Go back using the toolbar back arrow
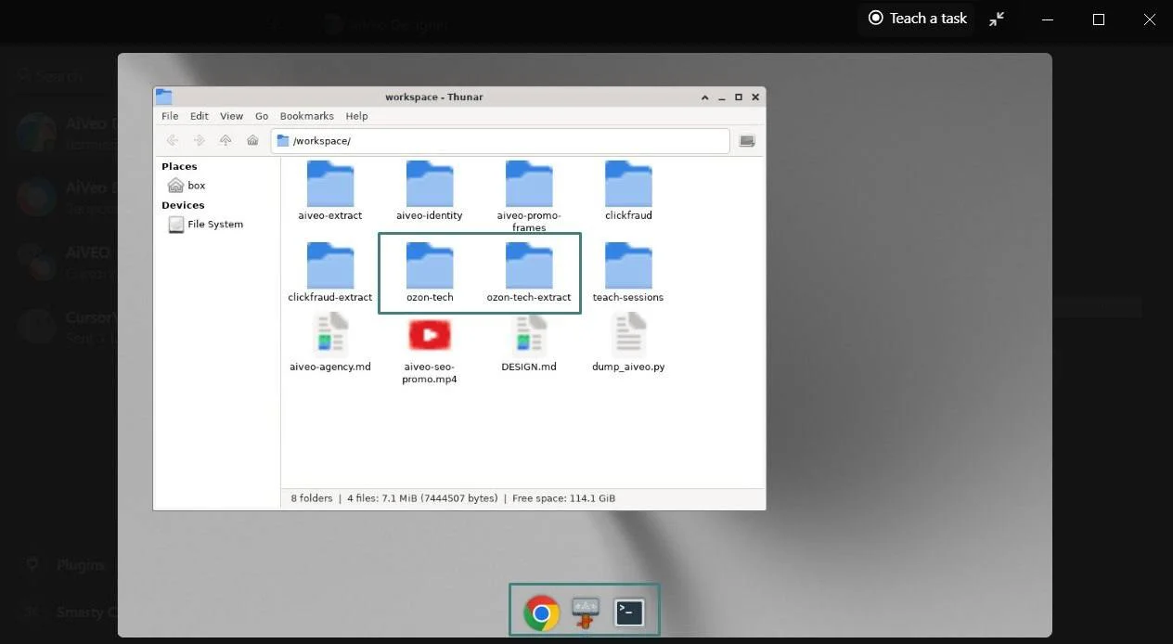This screenshot has width=1173, height=644. [173, 140]
